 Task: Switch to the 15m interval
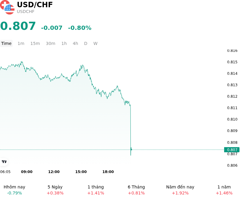pos(35,43)
